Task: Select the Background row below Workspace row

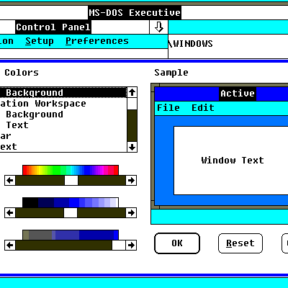Action: pos(63,114)
